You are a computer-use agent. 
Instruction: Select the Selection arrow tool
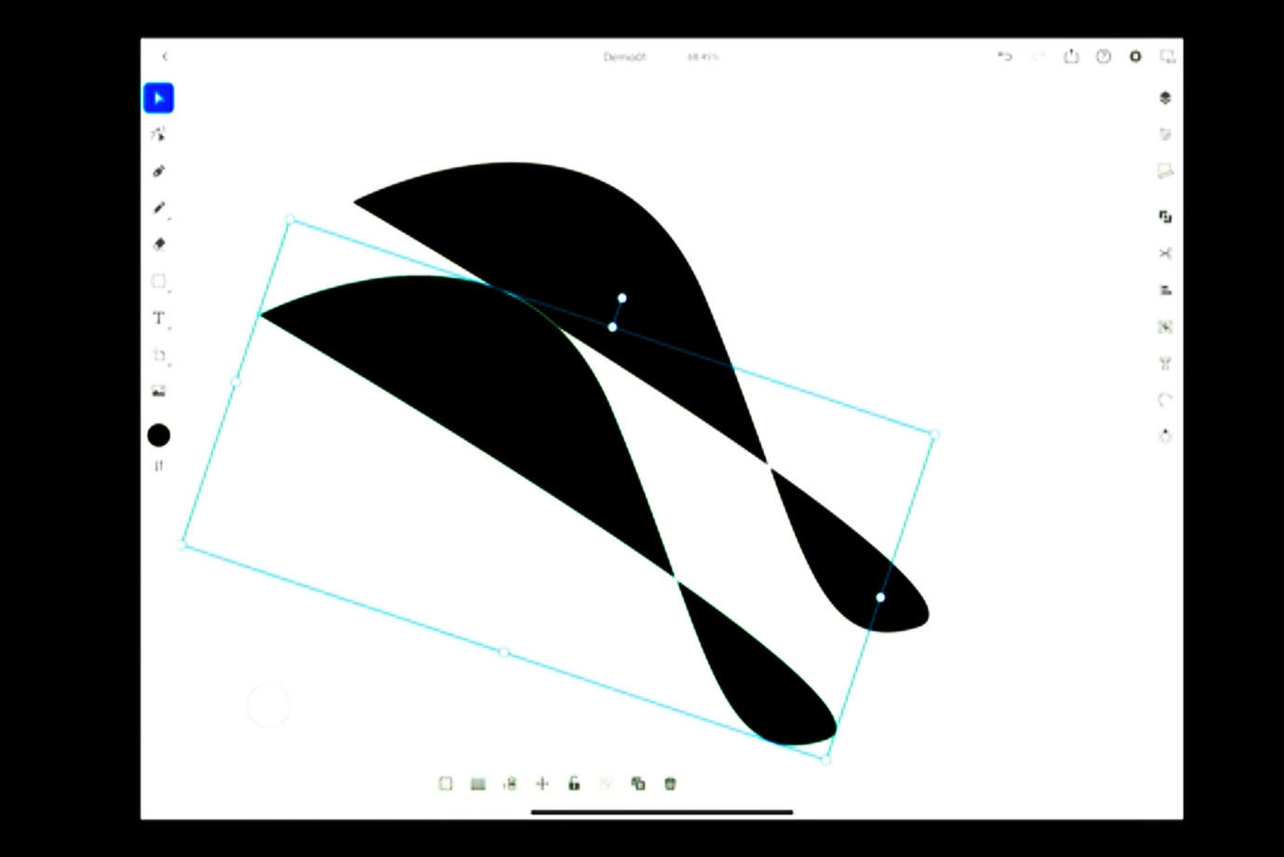coord(158,98)
